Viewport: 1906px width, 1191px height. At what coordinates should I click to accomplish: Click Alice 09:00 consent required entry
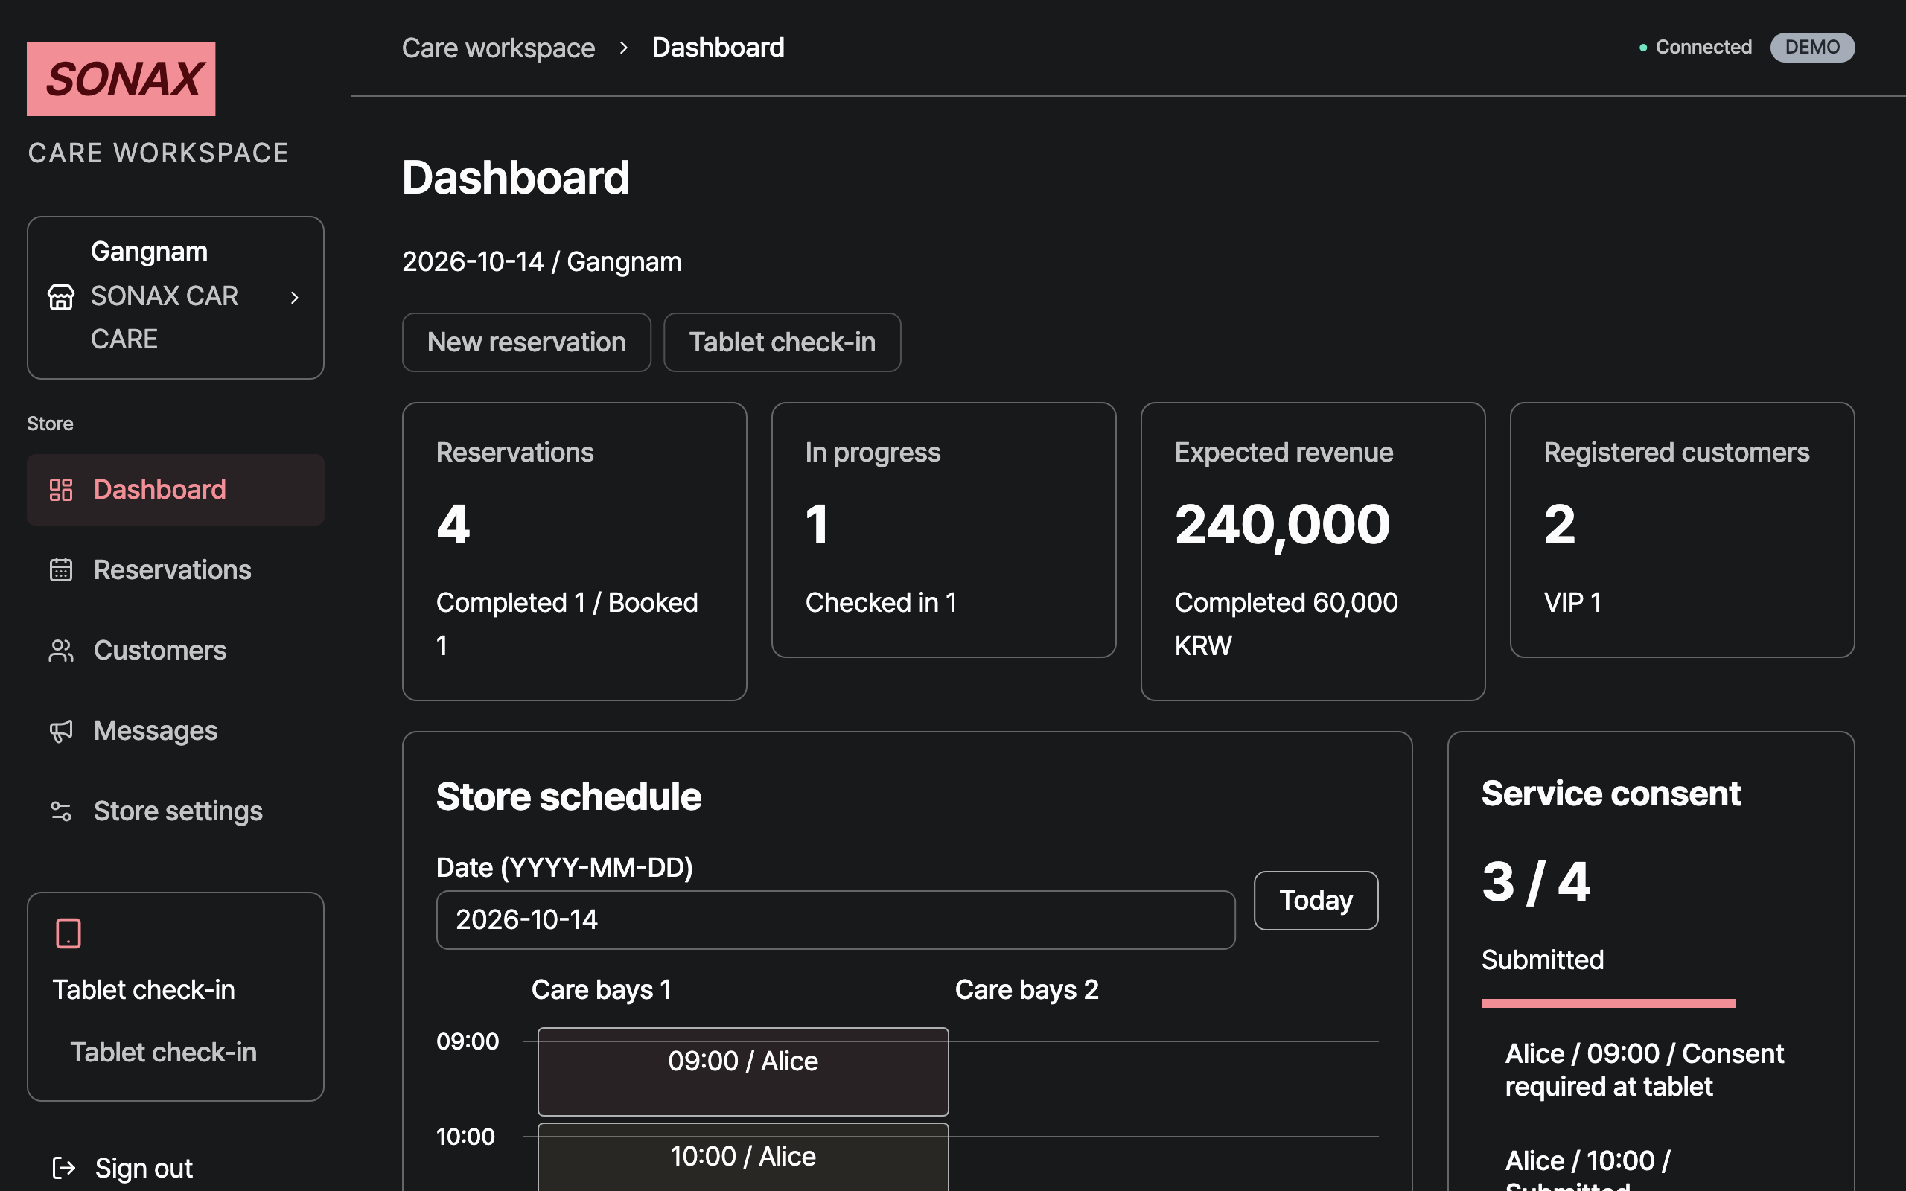coord(1645,1070)
